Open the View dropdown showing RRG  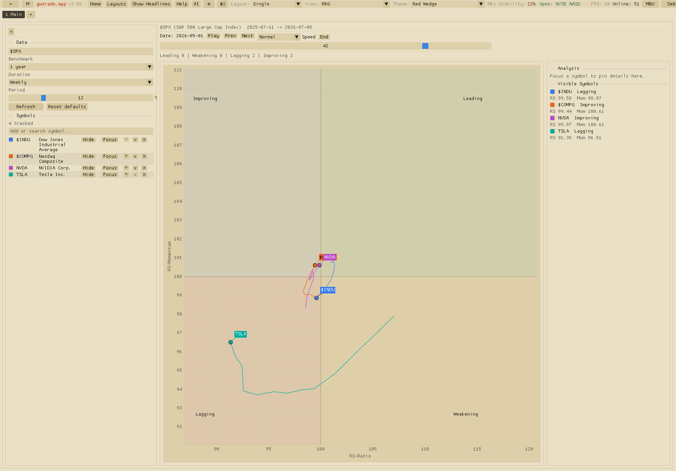pyautogui.click(x=355, y=4)
